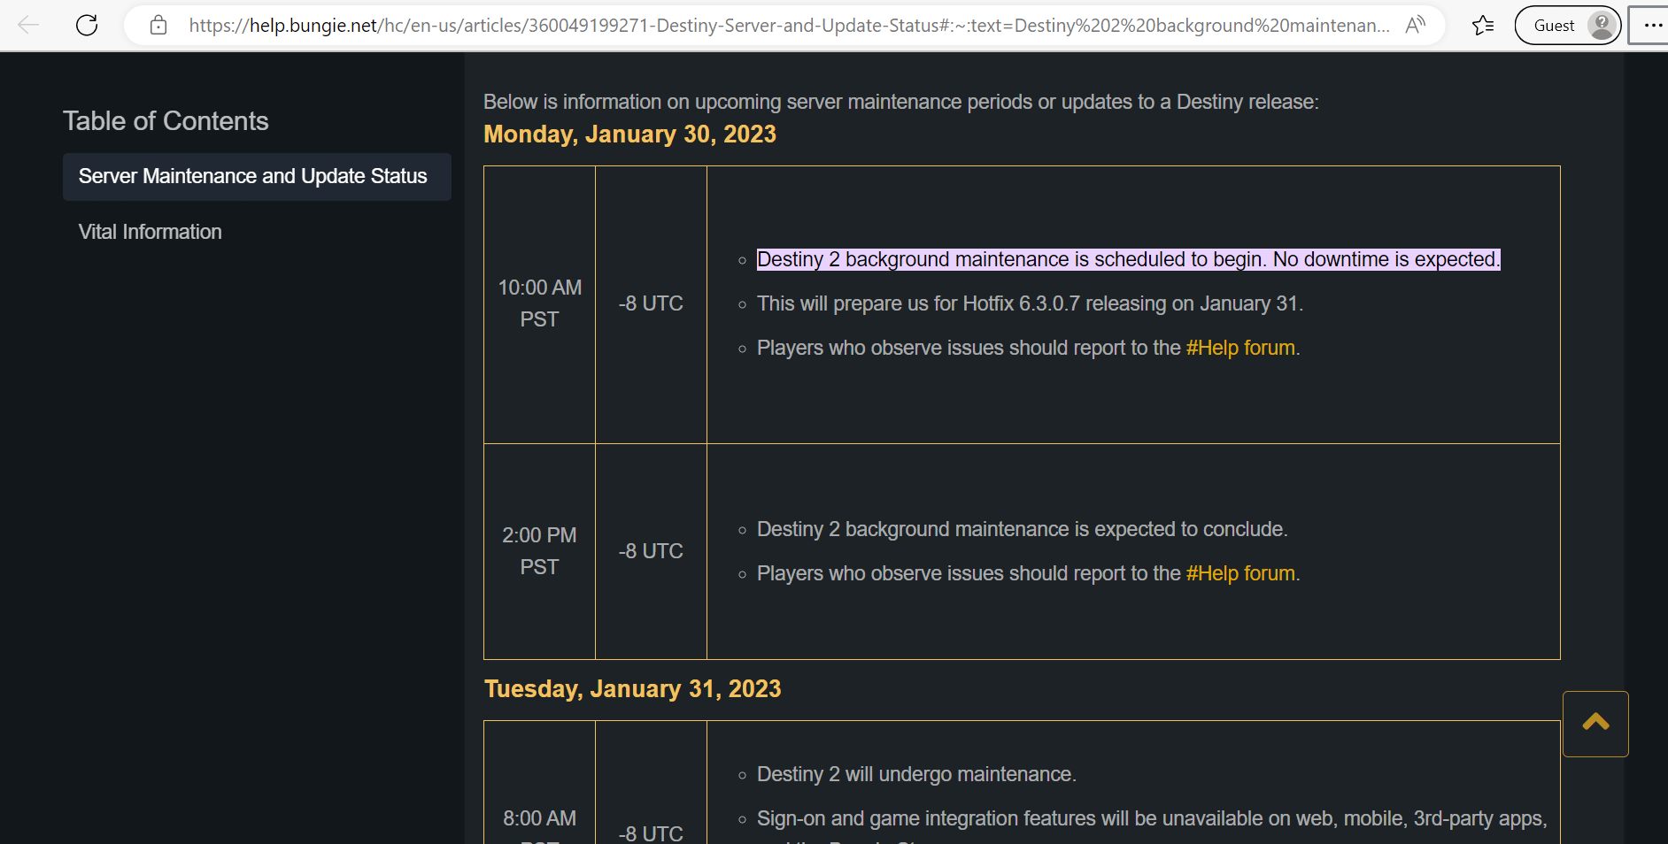Click the 10:00 AM PST time cell
The height and width of the screenshot is (844, 1668).
click(539, 304)
